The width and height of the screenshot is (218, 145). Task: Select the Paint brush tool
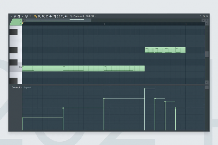39,16
